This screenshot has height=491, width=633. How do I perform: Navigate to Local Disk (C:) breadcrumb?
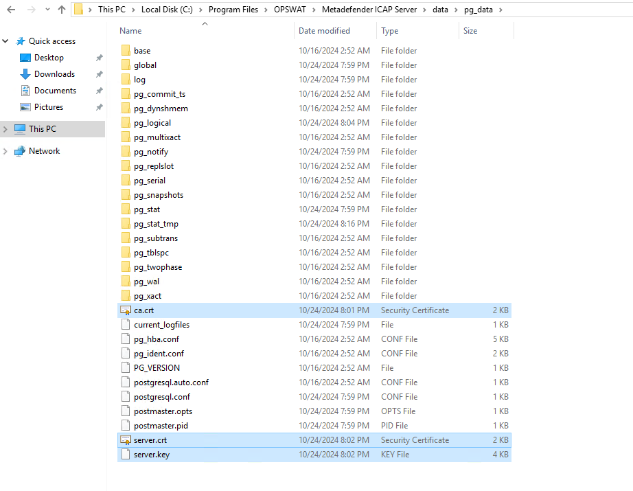(167, 10)
